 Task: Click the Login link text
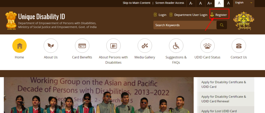163,15
